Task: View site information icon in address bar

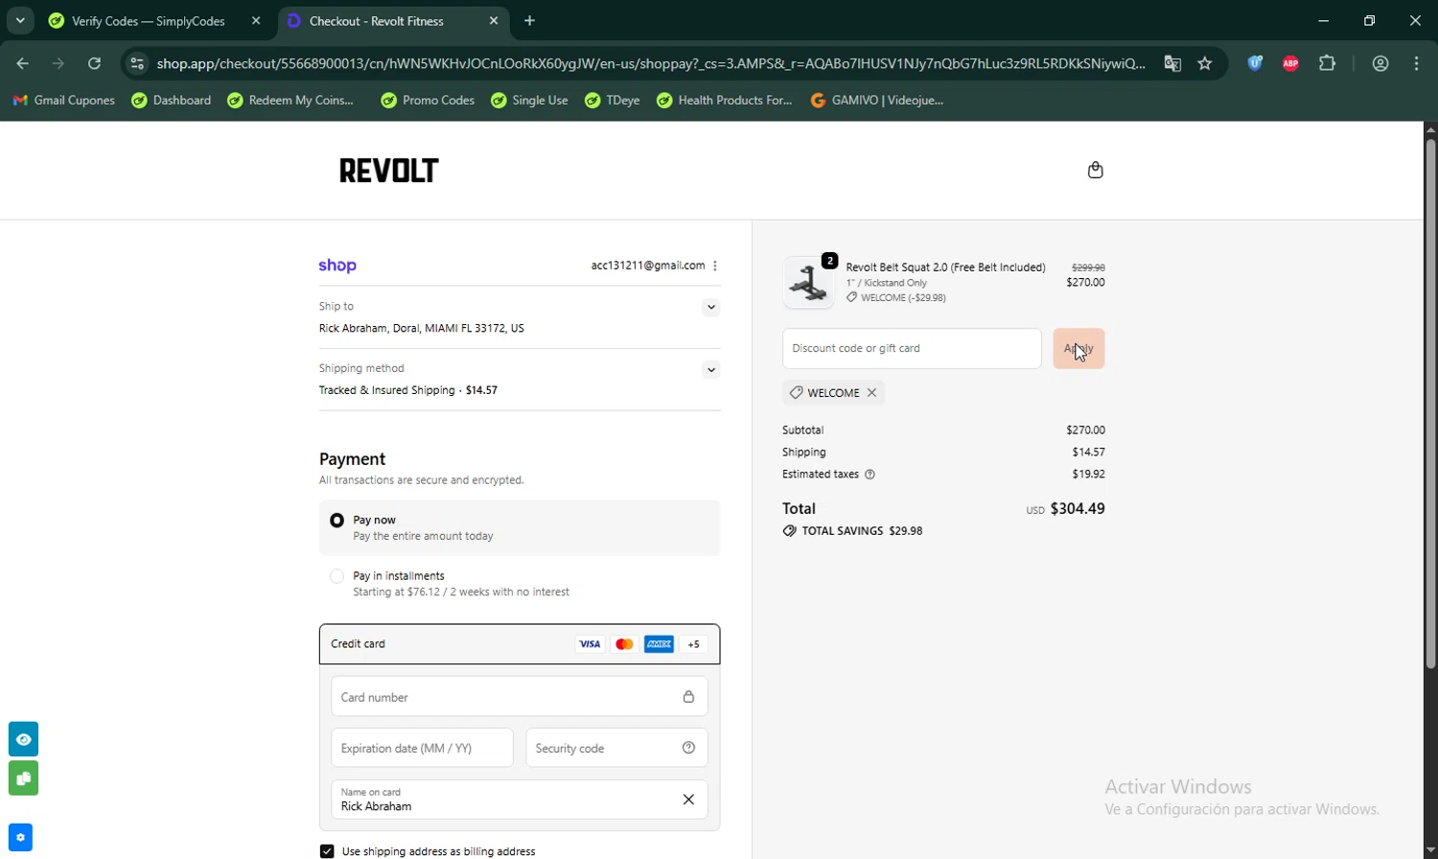Action: pos(137,63)
